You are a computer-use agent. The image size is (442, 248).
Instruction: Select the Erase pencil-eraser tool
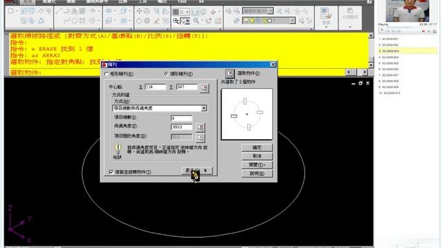click(x=157, y=21)
